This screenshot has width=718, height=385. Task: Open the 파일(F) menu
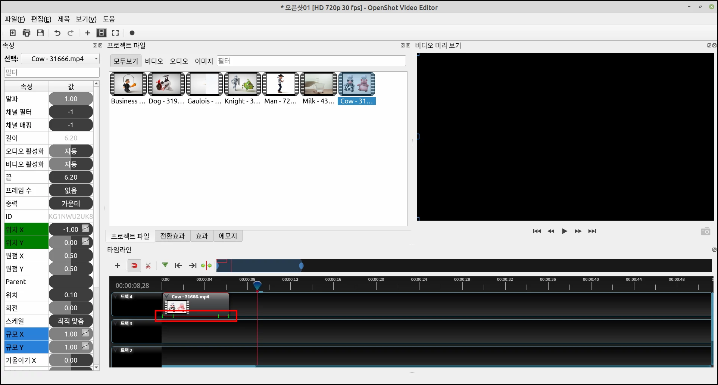(15, 19)
